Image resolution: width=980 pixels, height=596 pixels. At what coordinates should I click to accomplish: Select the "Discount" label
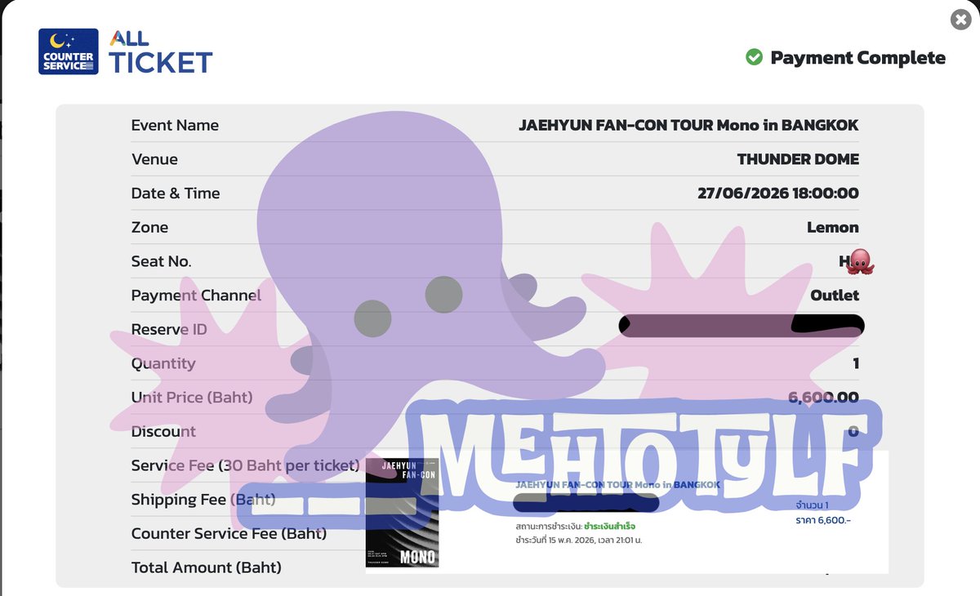(x=163, y=432)
